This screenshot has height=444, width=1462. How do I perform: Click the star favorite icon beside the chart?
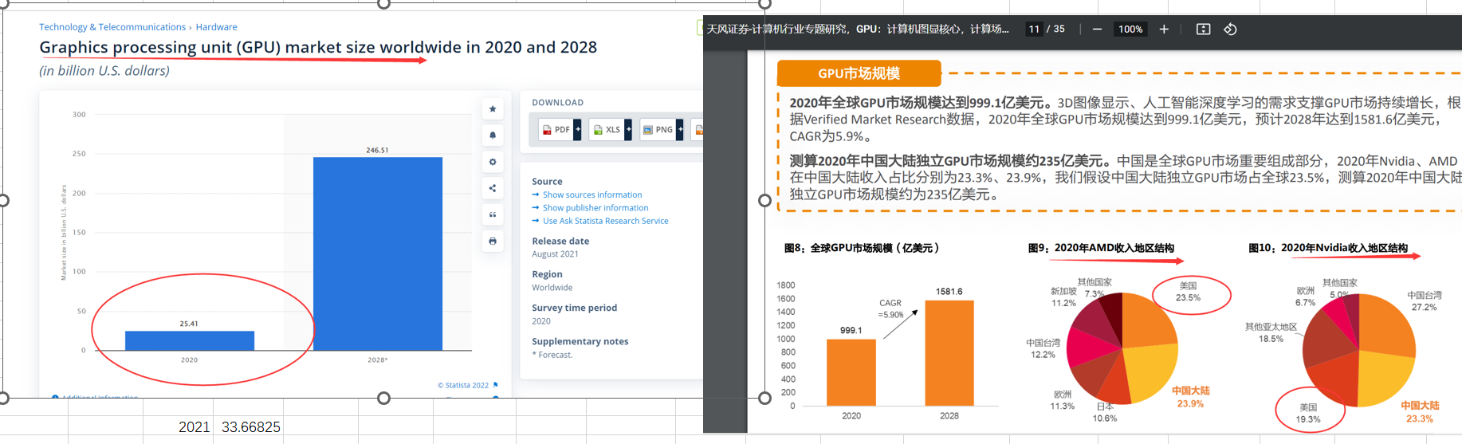point(493,109)
